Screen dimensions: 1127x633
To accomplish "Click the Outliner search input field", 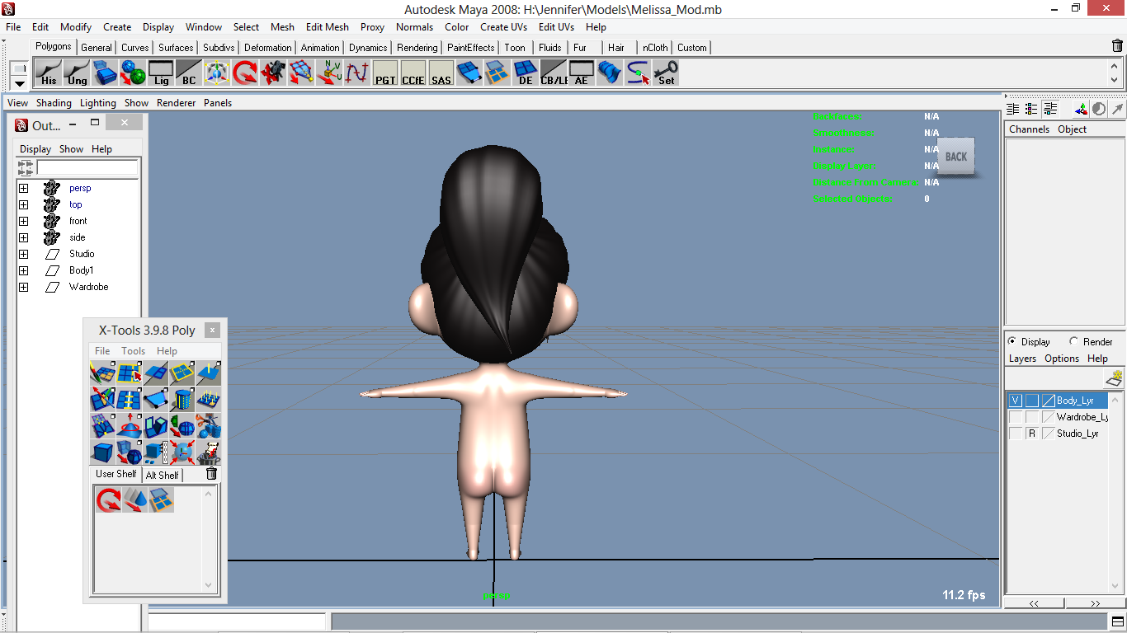I will tap(87, 167).
